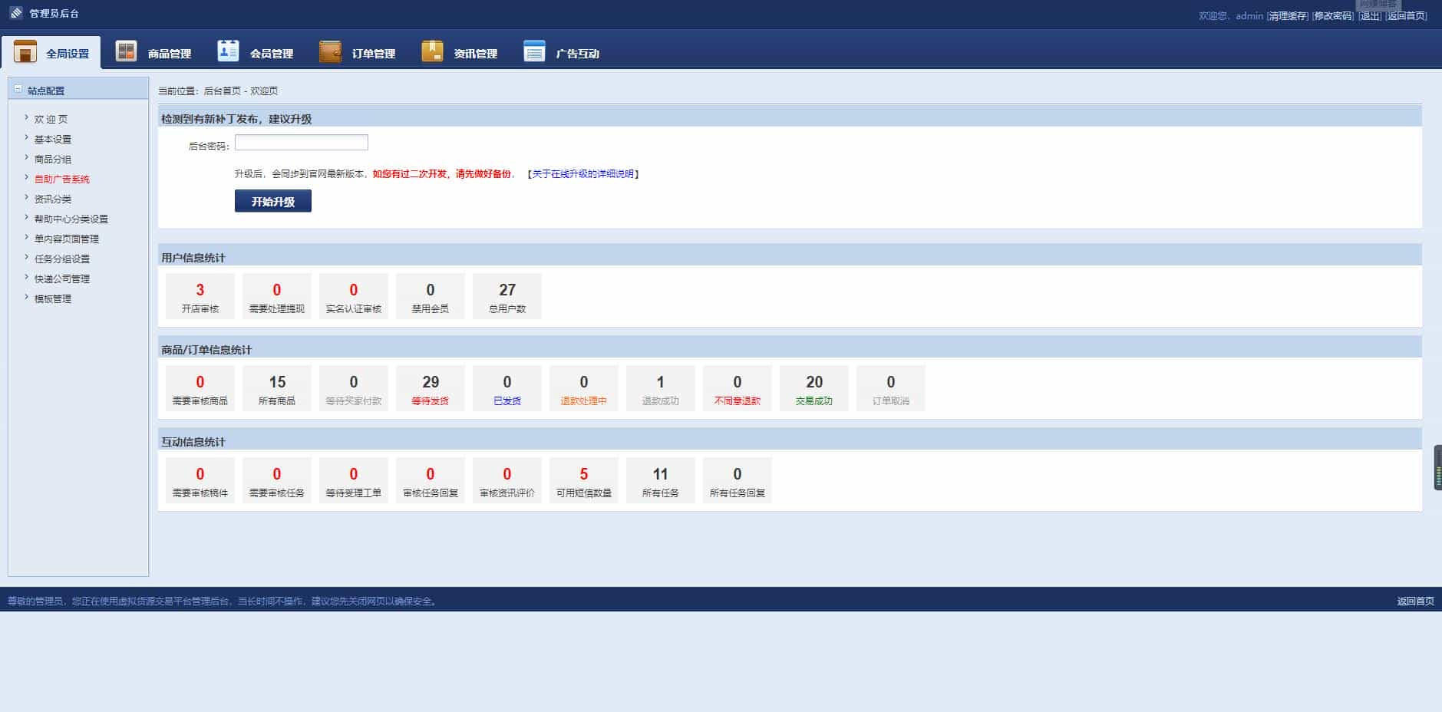Focus the 后台密码 input field

point(302,143)
